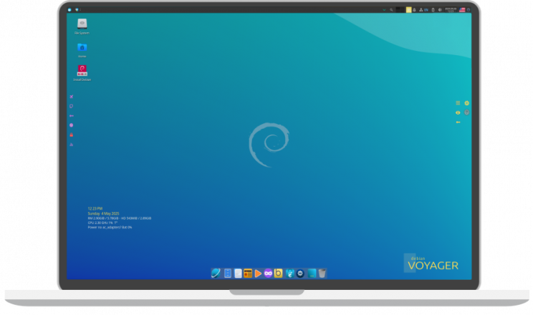Open the cyan seahorse dock icon
The width and height of the screenshot is (533, 315).
pos(289,273)
